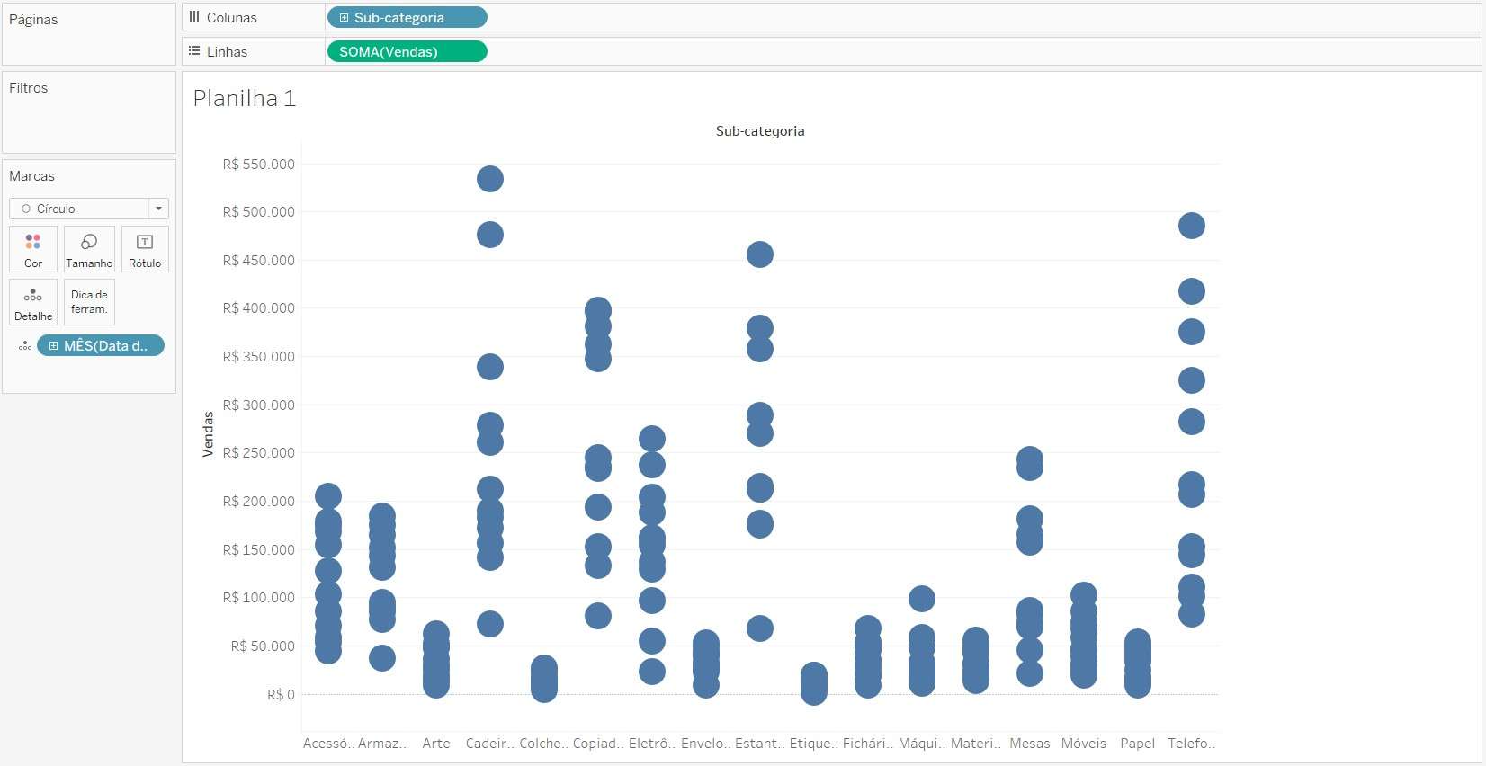Click the Telefo.. axis label
Image resolution: width=1486 pixels, height=766 pixels.
tap(1192, 744)
